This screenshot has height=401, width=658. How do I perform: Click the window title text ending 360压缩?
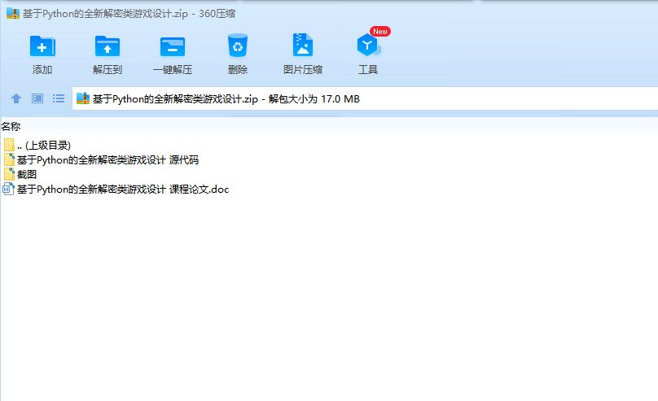tap(129, 13)
